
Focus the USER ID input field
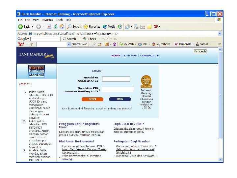point(116,79)
